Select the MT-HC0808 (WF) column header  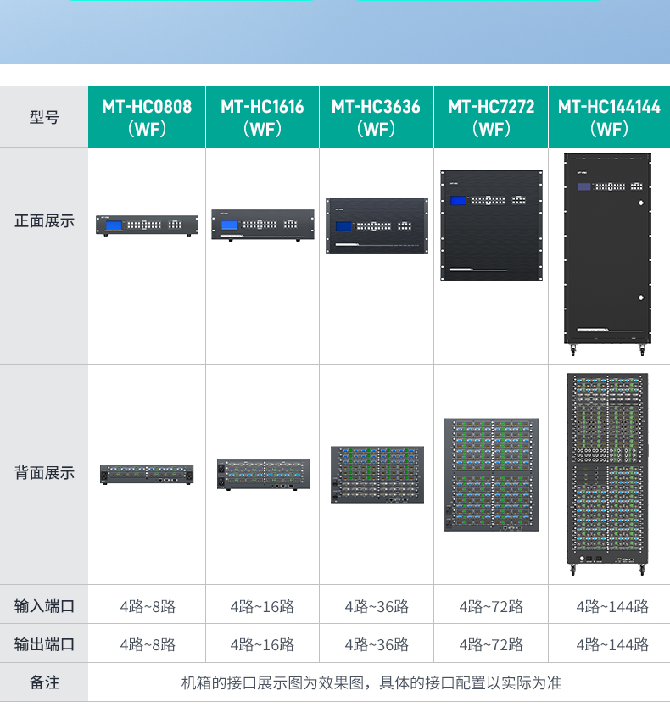click(147, 117)
